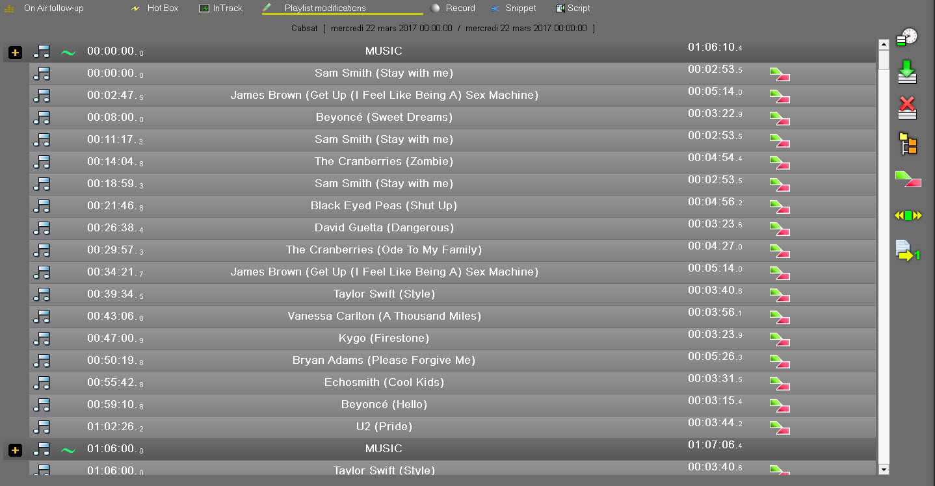Open the Snippet tab
The width and height of the screenshot is (935, 486).
click(x=520, y=8)
